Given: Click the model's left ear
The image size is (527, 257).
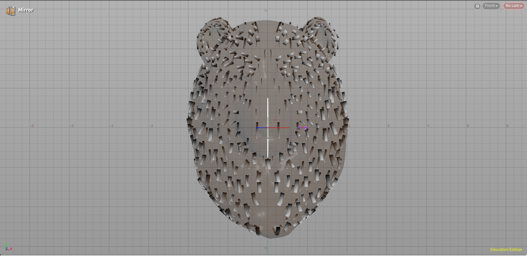Looking at the screenshot, I should [214, 36].
